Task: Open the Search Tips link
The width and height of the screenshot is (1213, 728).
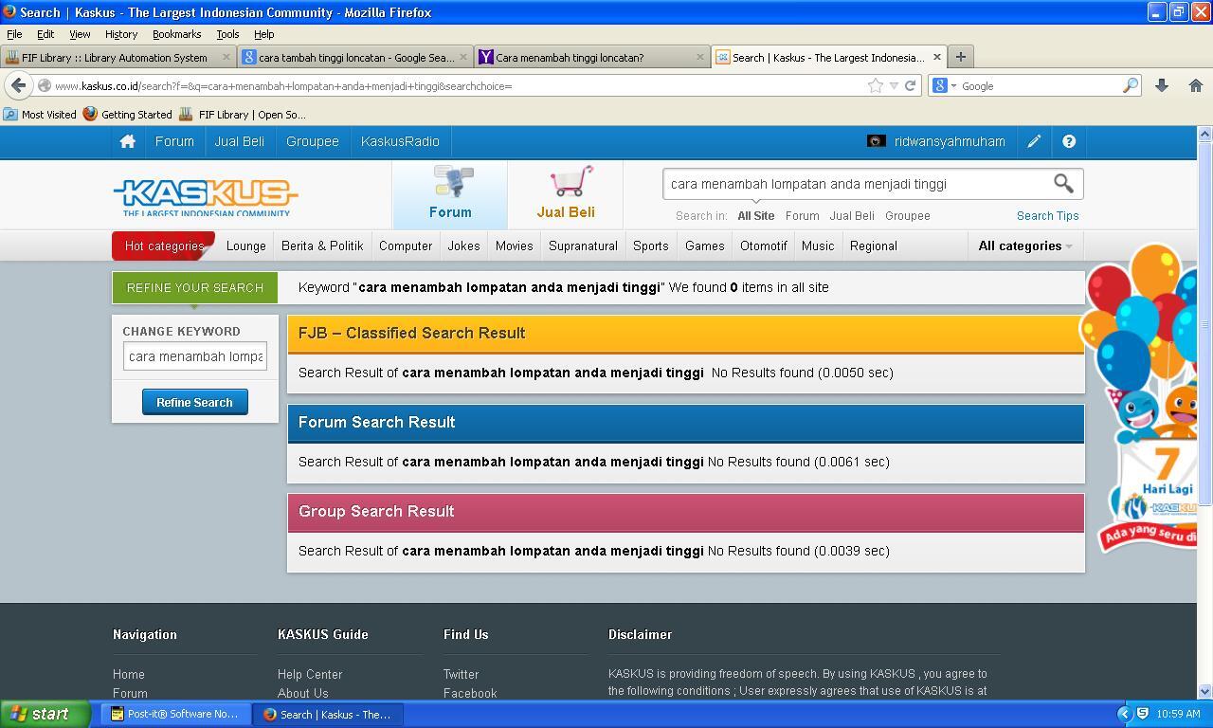Action: (x=1047, y=215)
